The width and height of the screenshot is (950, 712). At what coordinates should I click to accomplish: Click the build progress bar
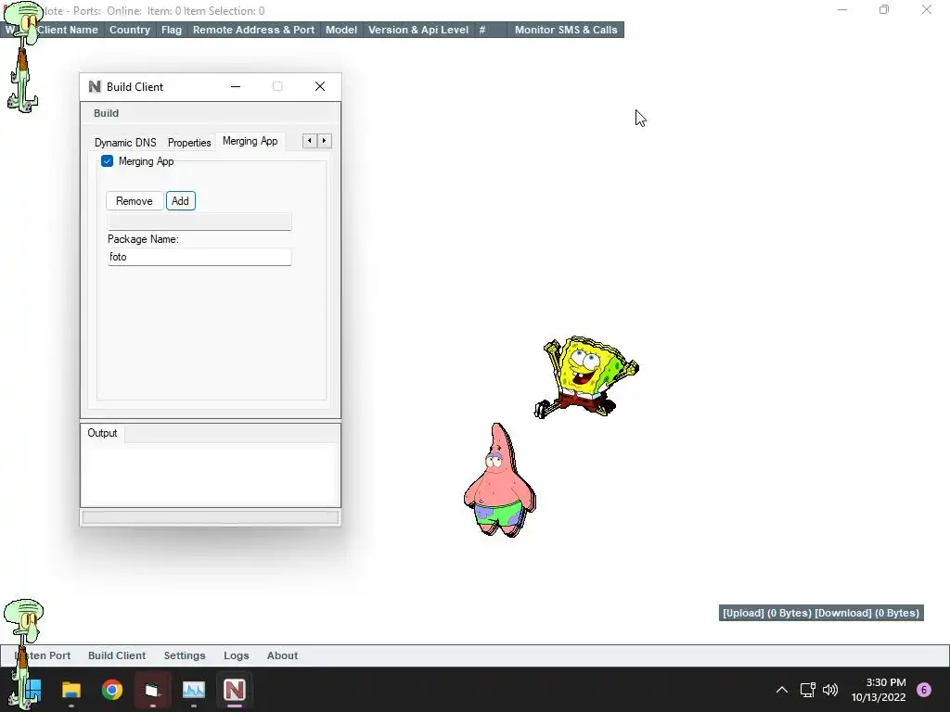tap(211, 517)
